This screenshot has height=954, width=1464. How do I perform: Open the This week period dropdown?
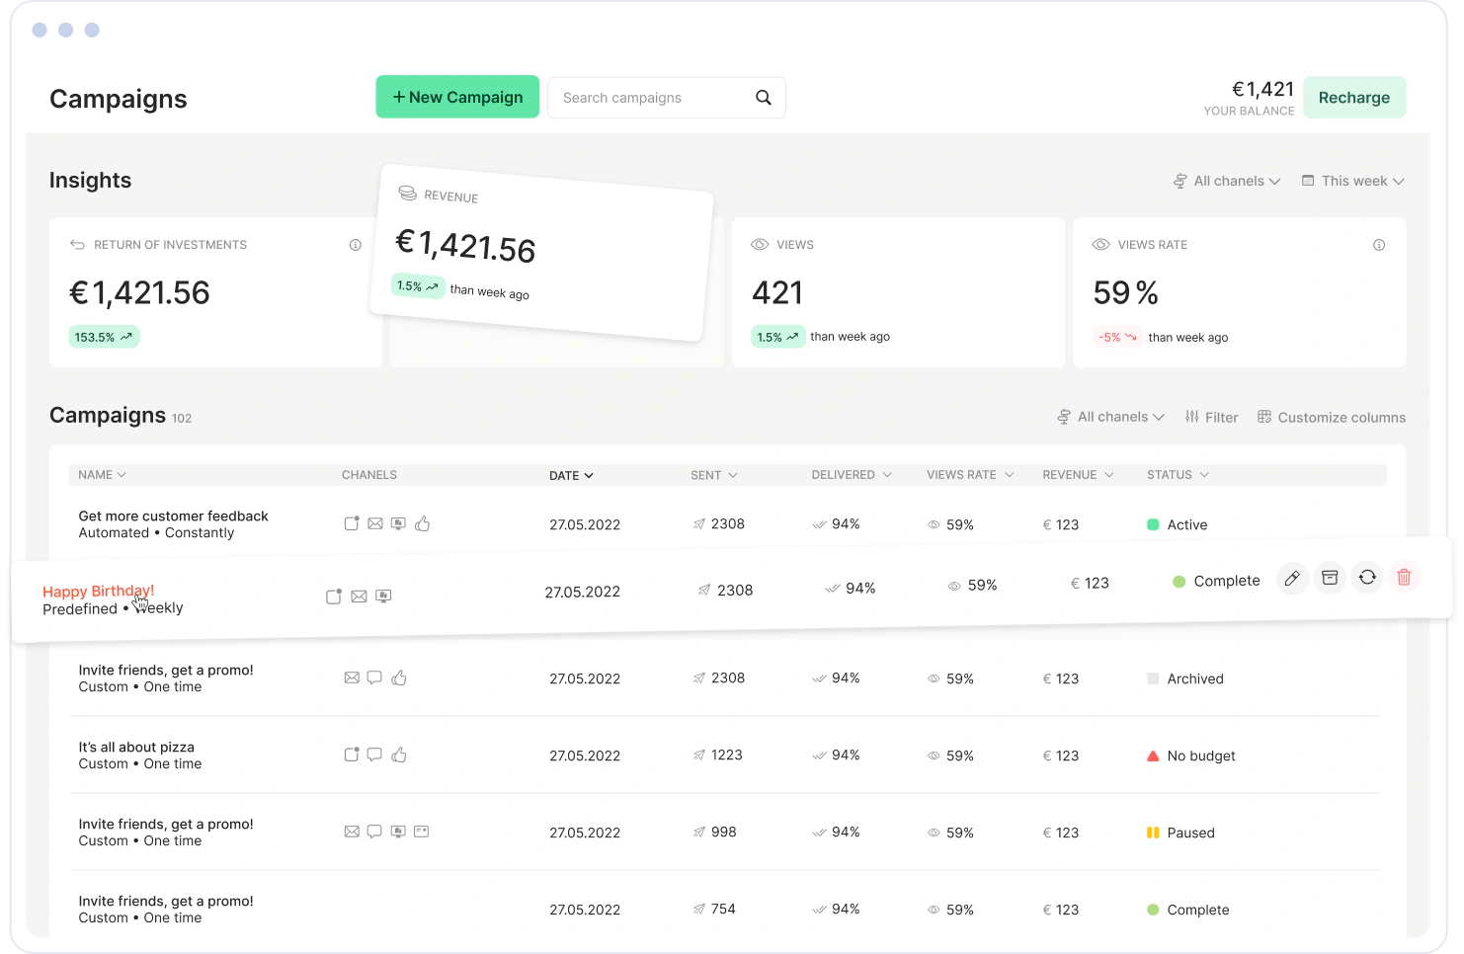pos(1353,181)
